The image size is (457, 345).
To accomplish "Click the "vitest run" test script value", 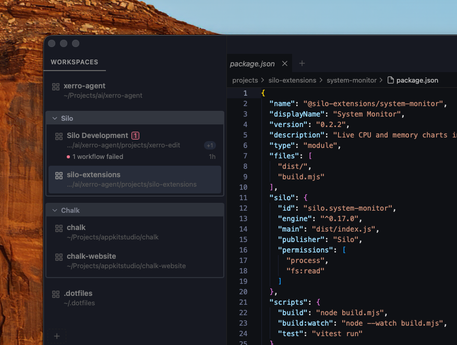I will (337, 333).
